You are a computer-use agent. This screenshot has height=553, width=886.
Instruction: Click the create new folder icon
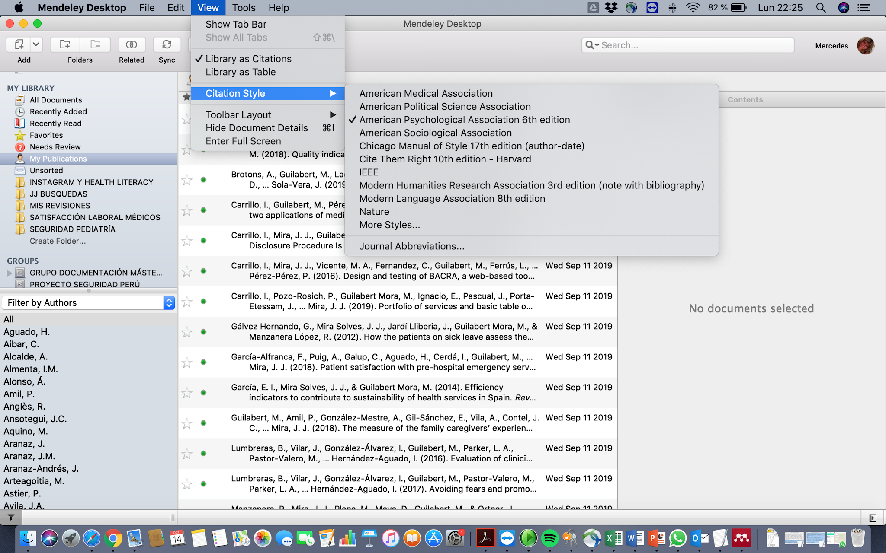[x=65, y=44]
